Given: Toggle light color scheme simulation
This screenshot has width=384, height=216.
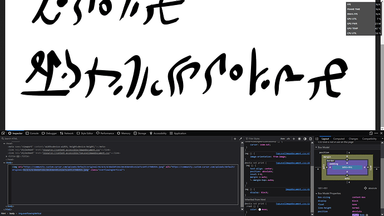Looking at the screenshot, I should point(299,139).
